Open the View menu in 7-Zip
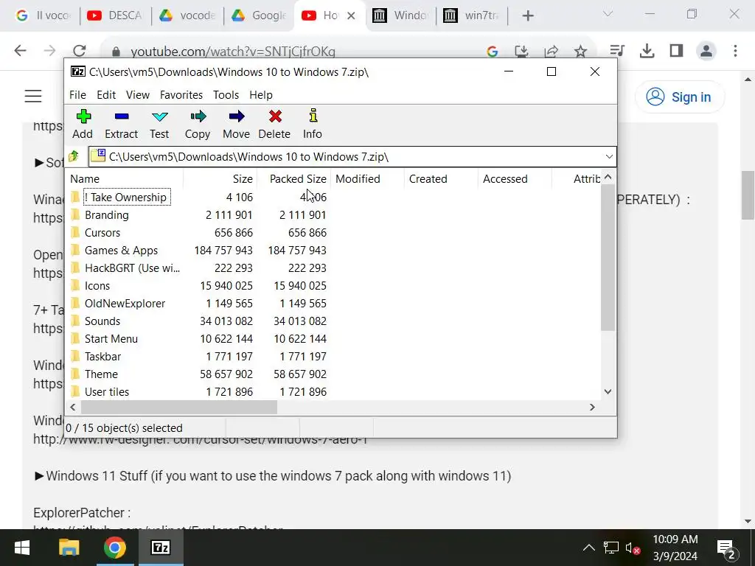The image size is (755, 566). pos(138,95)
